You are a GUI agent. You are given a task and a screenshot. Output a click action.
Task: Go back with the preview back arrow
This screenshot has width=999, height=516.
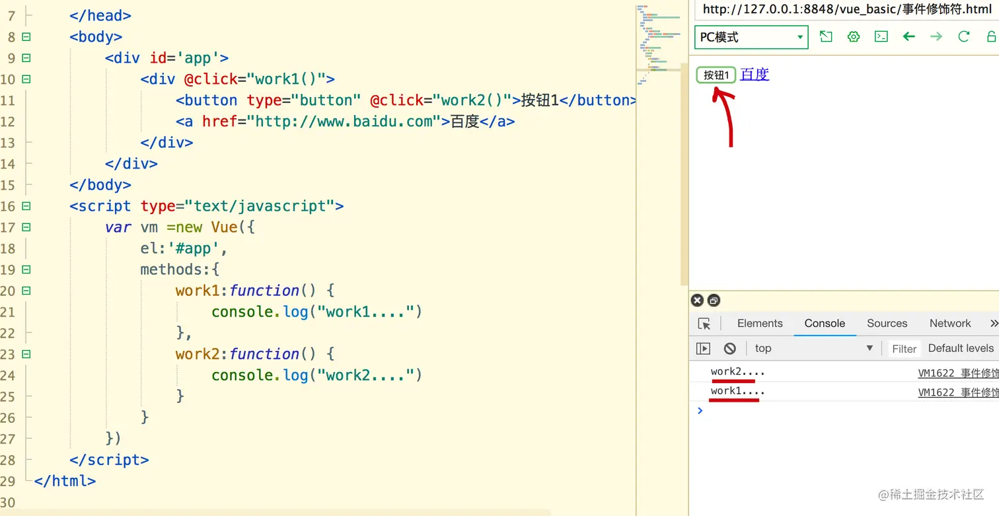909,37
